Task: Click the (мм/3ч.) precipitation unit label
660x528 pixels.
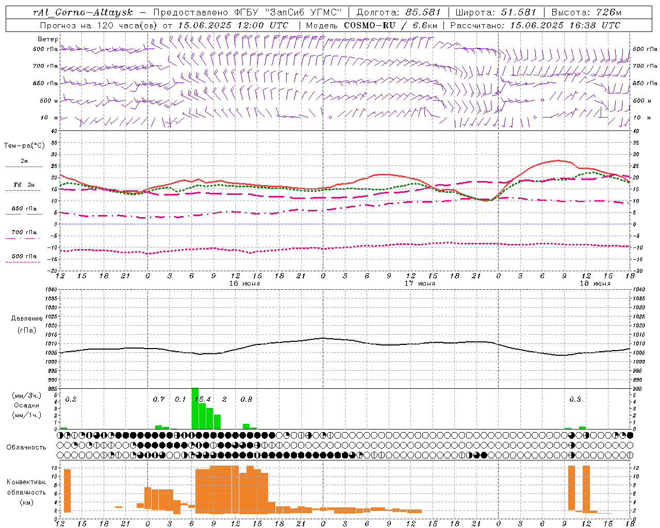Action: (26, 395)
